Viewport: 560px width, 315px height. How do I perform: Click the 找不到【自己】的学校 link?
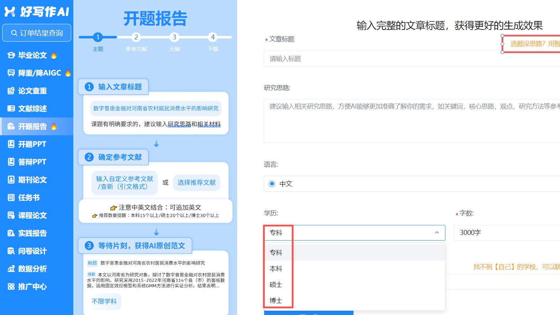pyautogui.click(x=517, y=267)
